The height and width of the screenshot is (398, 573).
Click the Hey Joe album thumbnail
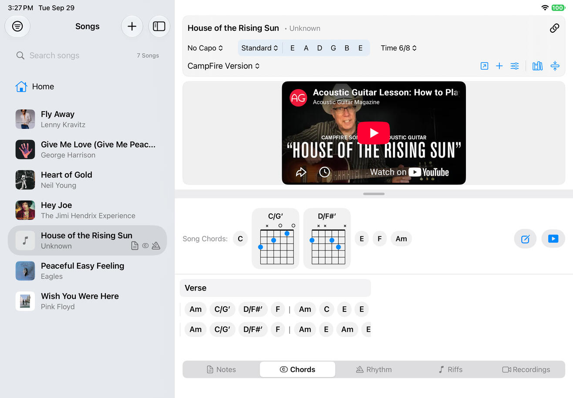tap(25, 211)
